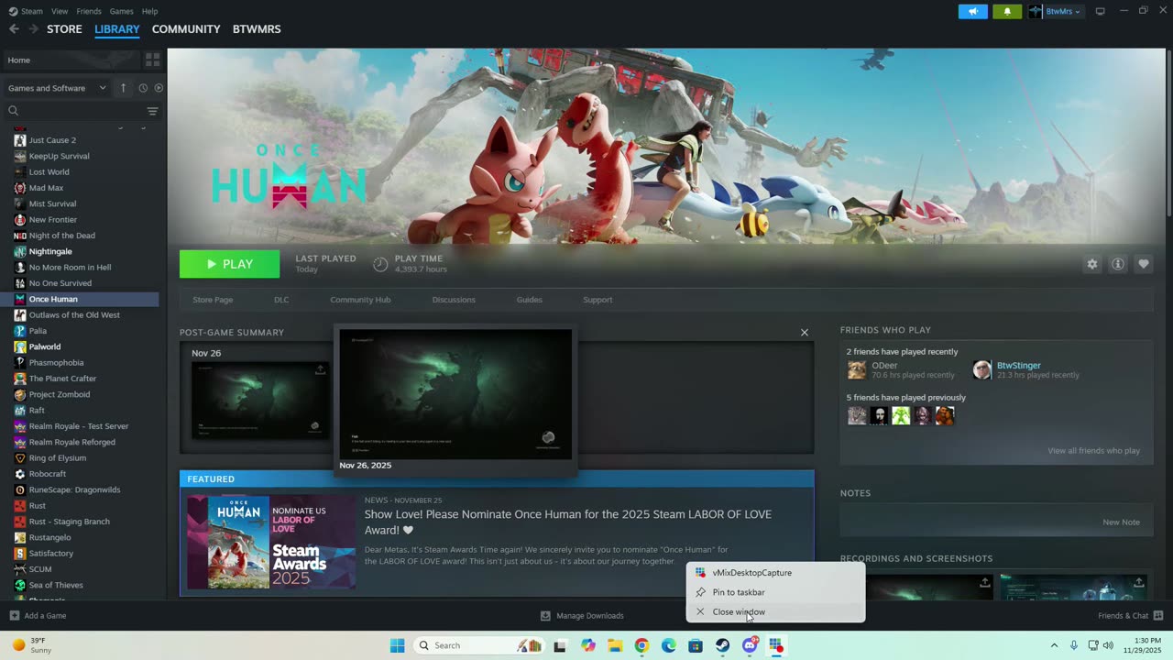Choose Close window in context menu

coord(775,612)
